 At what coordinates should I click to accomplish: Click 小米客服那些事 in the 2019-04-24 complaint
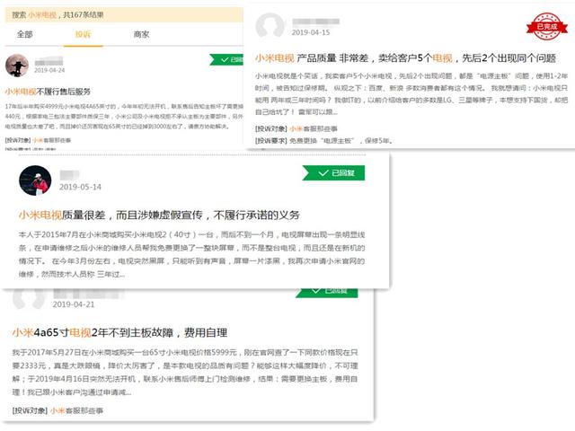[x=52, y=140]
